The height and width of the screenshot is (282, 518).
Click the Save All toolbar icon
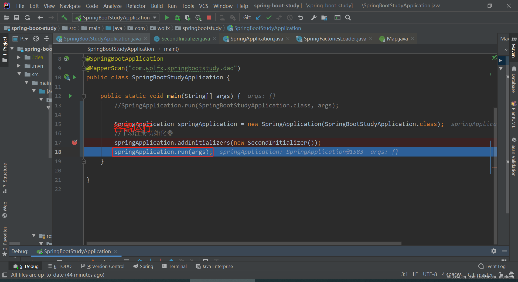pyautogui.click(x=17, y=18)
